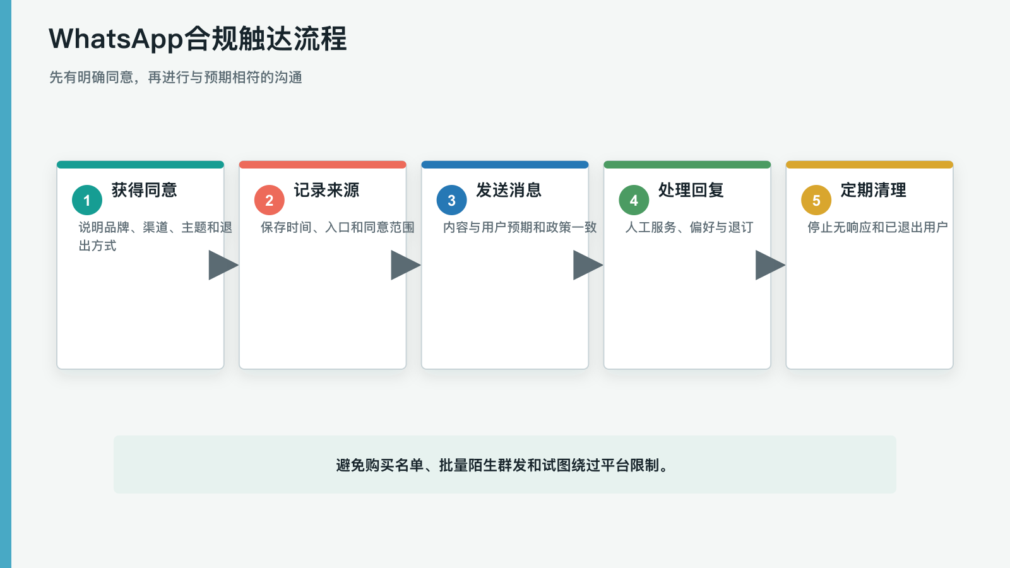1010x568 pixels.
Task: Click the green step 4 number circle
Action: [634, 200]
